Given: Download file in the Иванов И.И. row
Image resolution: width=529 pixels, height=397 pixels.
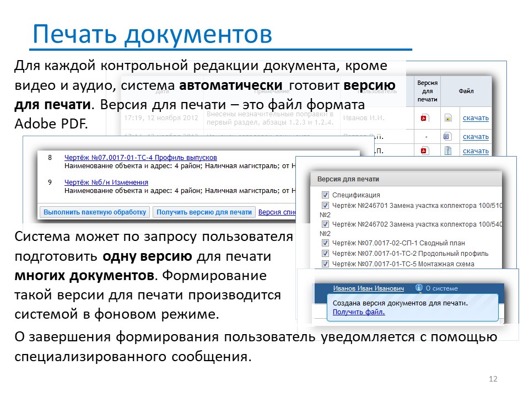Looking at the screenshot, I should pyautogui.click(x=476, y=118).
